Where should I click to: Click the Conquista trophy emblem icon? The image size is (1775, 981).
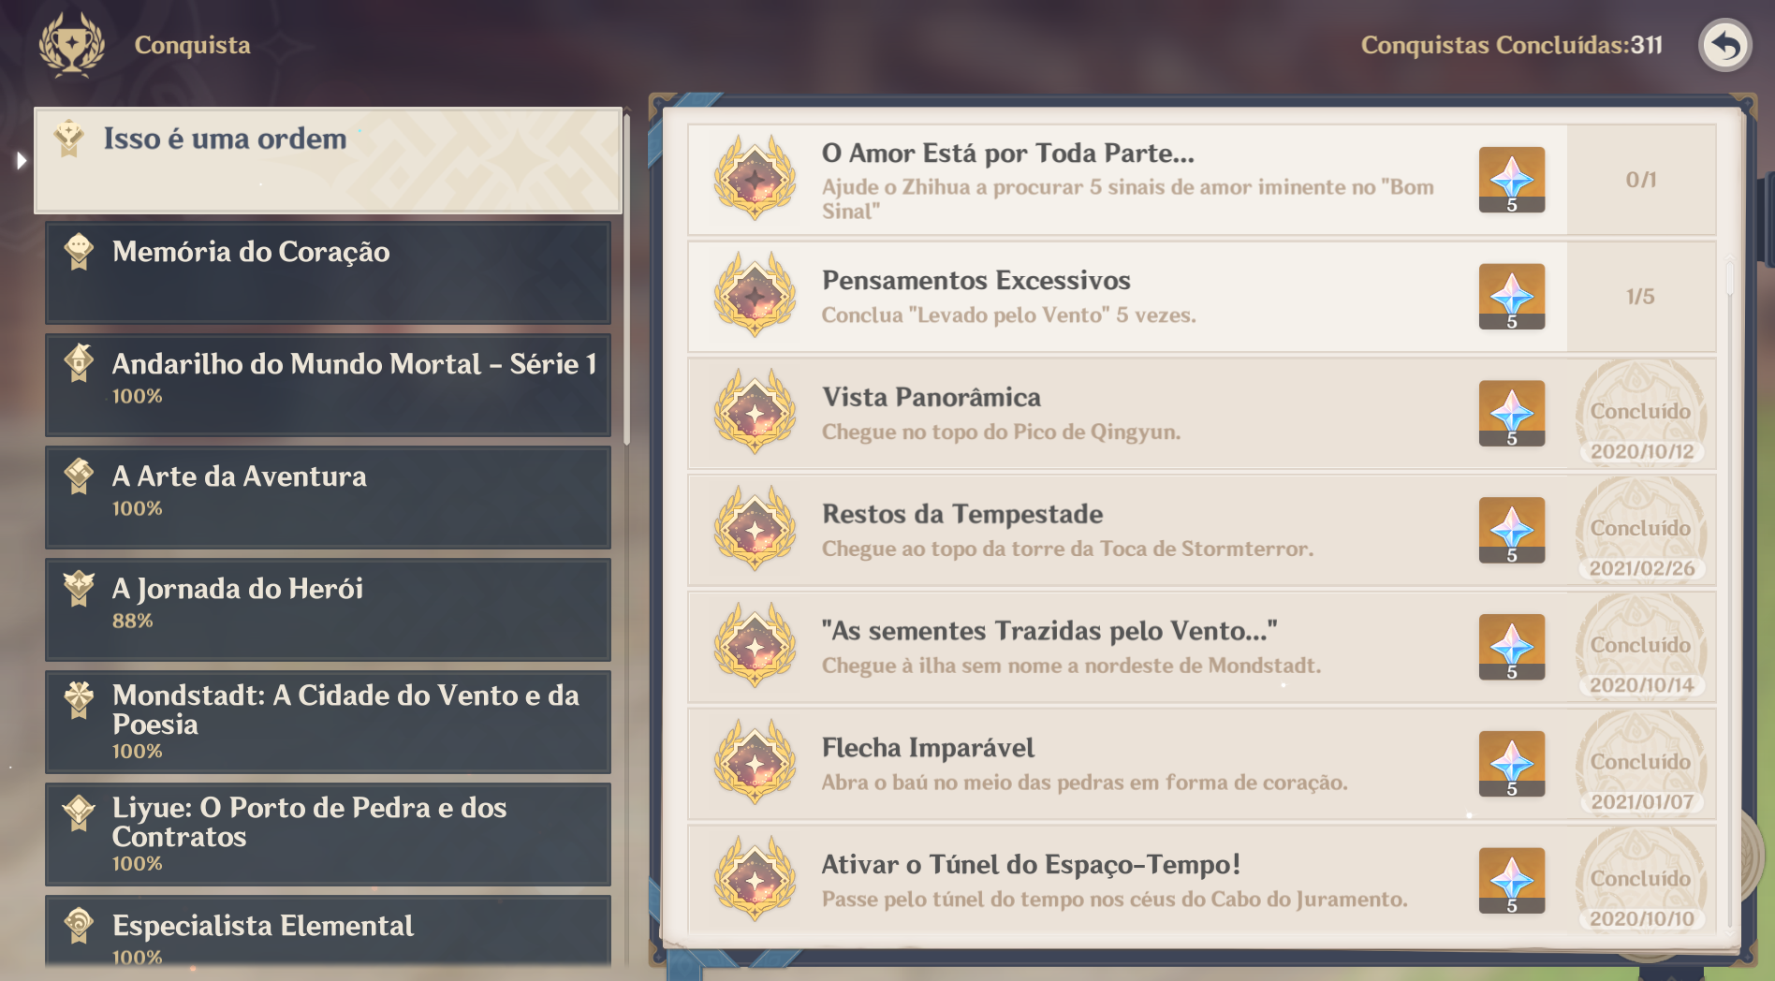72,44
